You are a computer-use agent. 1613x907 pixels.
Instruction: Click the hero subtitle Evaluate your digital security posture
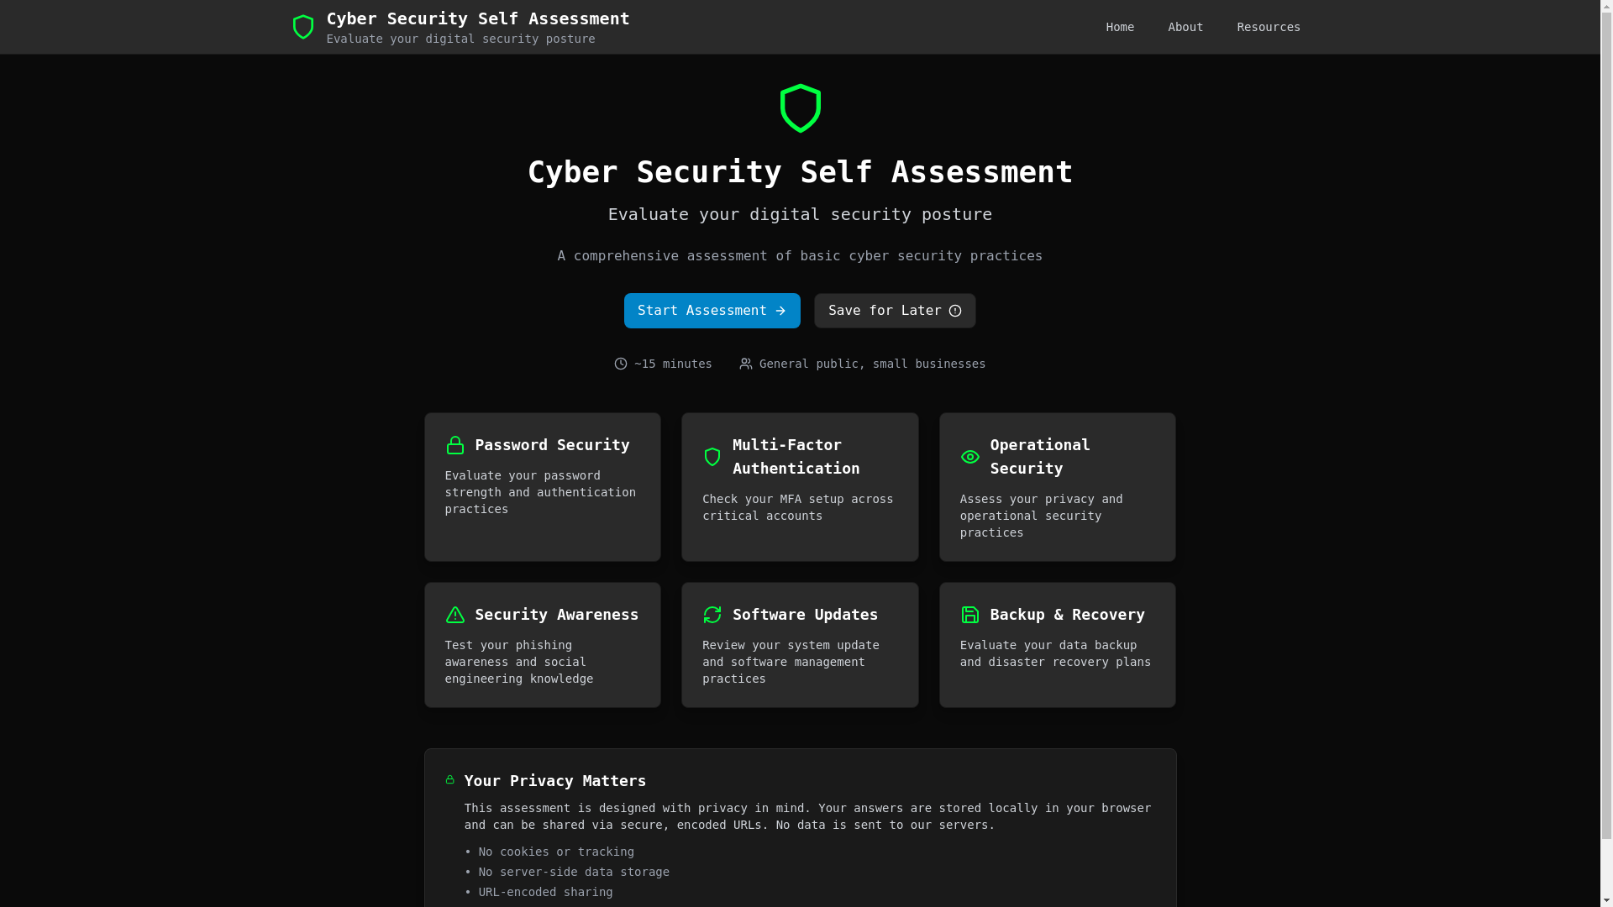[800, 214]
